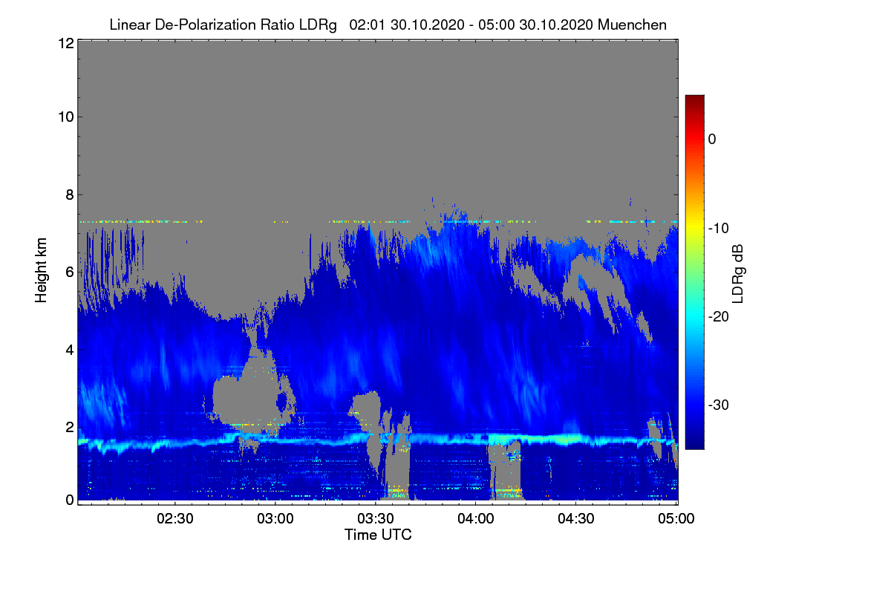This screenshot has width=891, height=594.
Task: Click the height label '12'
Action: tap(65, 43)
